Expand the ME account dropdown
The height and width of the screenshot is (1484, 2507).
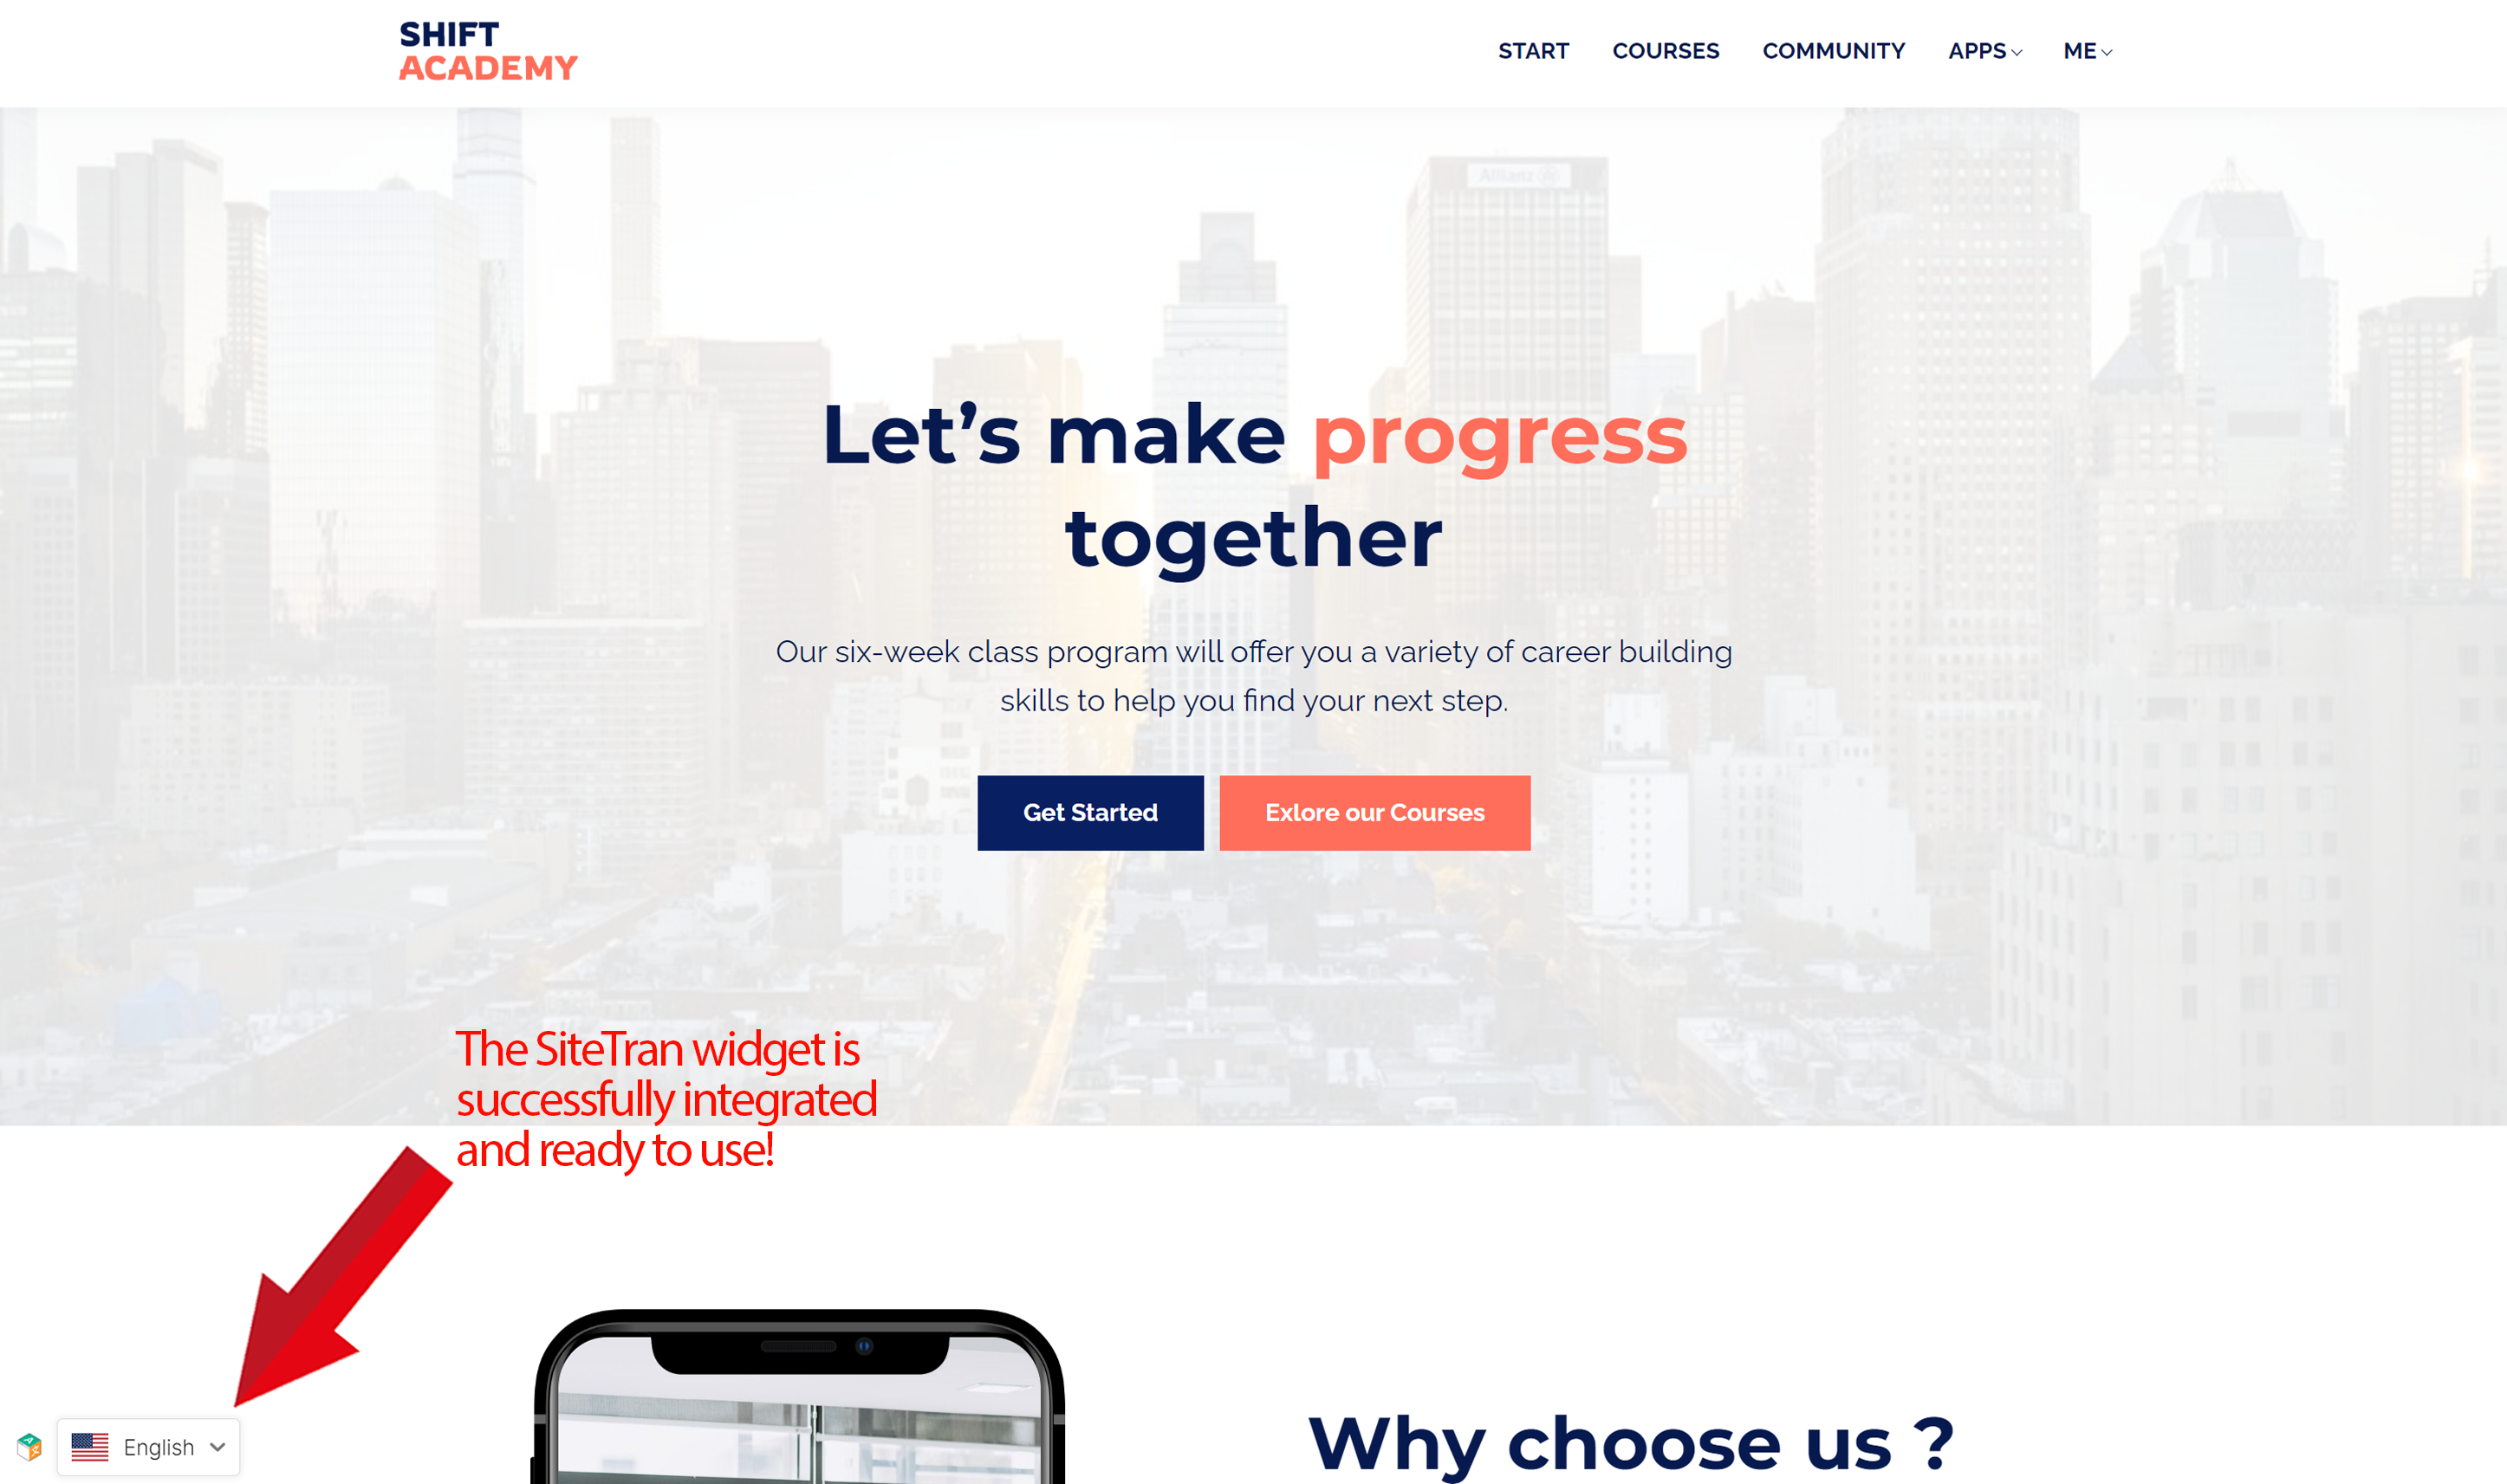[2085, 49]
